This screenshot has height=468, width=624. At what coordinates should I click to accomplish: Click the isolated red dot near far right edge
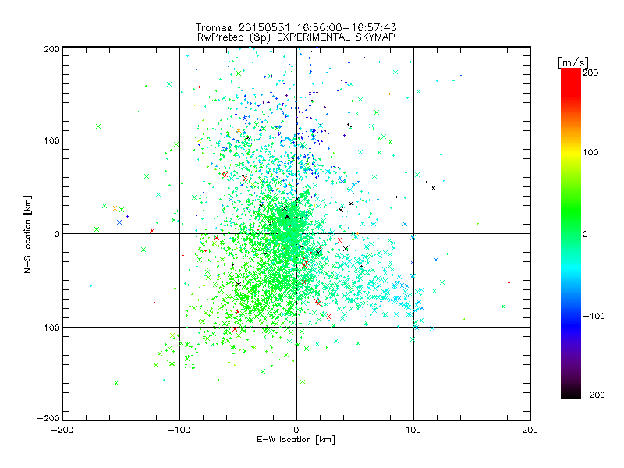coord(509,282)
